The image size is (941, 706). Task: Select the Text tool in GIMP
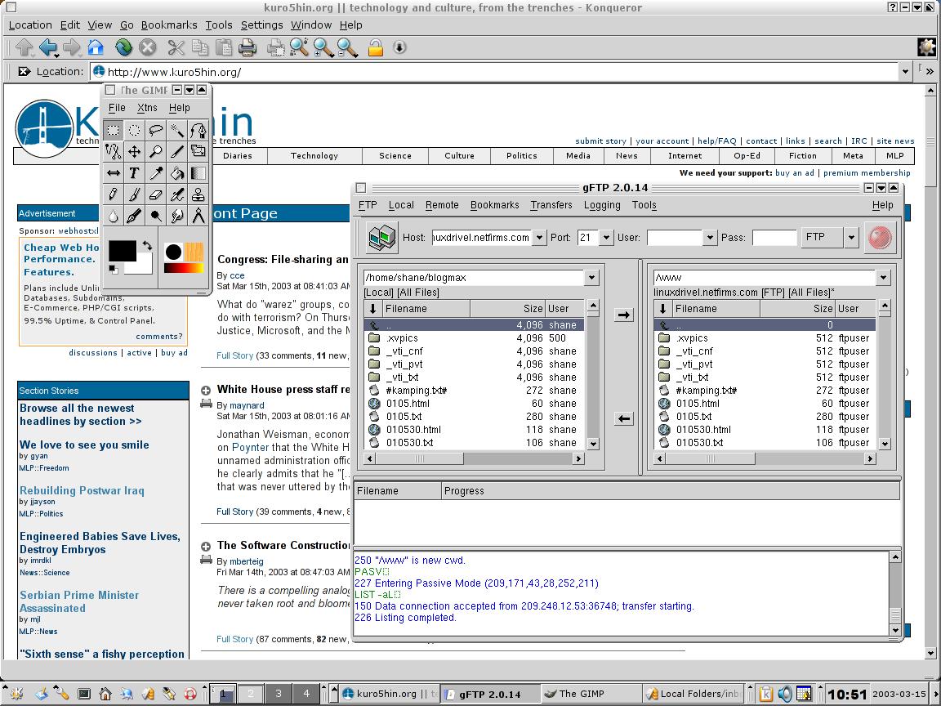click(x=135, y=173)
